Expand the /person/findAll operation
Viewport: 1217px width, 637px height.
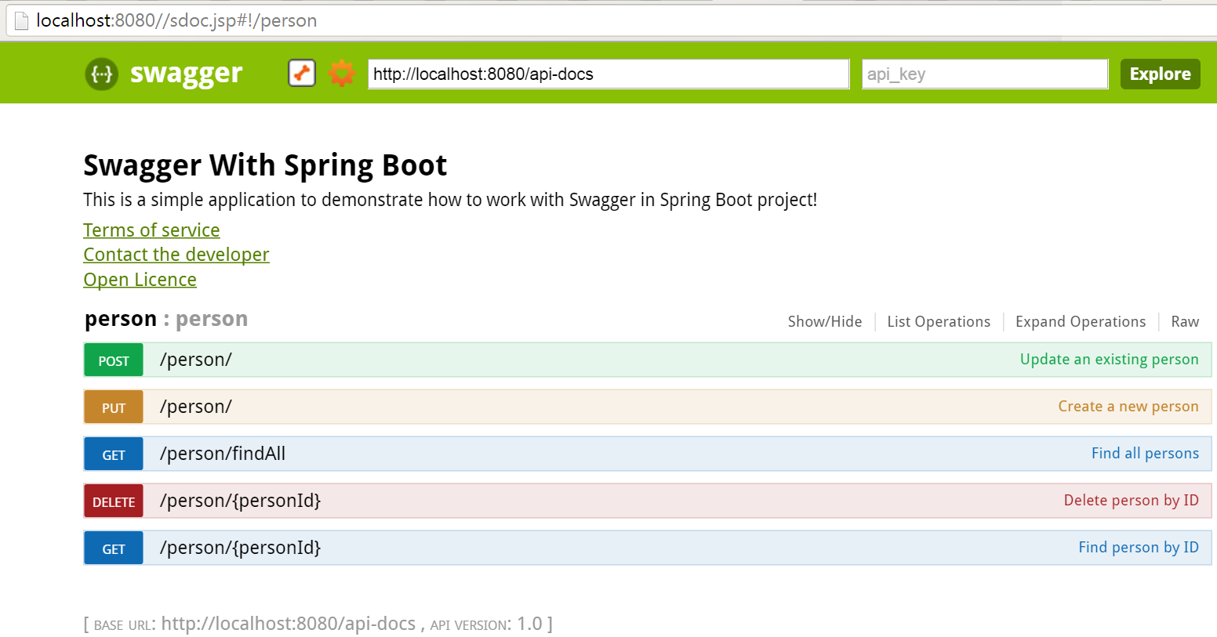click(223, 454)
